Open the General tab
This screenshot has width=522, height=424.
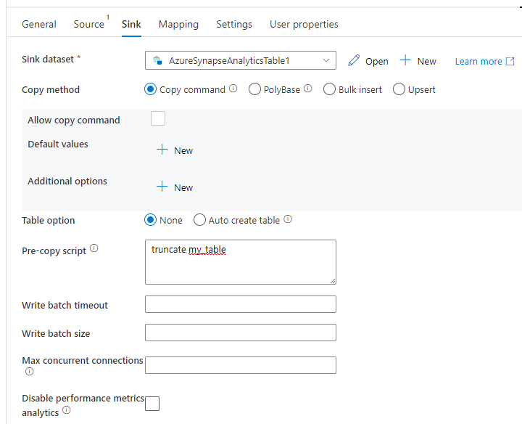tap(39, 25)
